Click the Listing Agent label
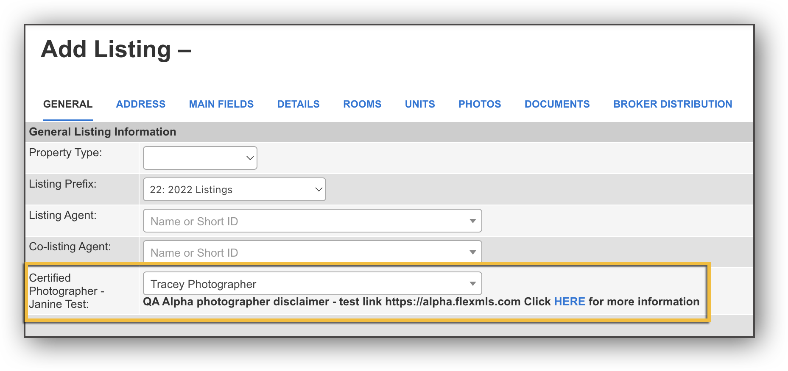Image resolution: width=788 pixels, height=371 pixels. (63, 216)
